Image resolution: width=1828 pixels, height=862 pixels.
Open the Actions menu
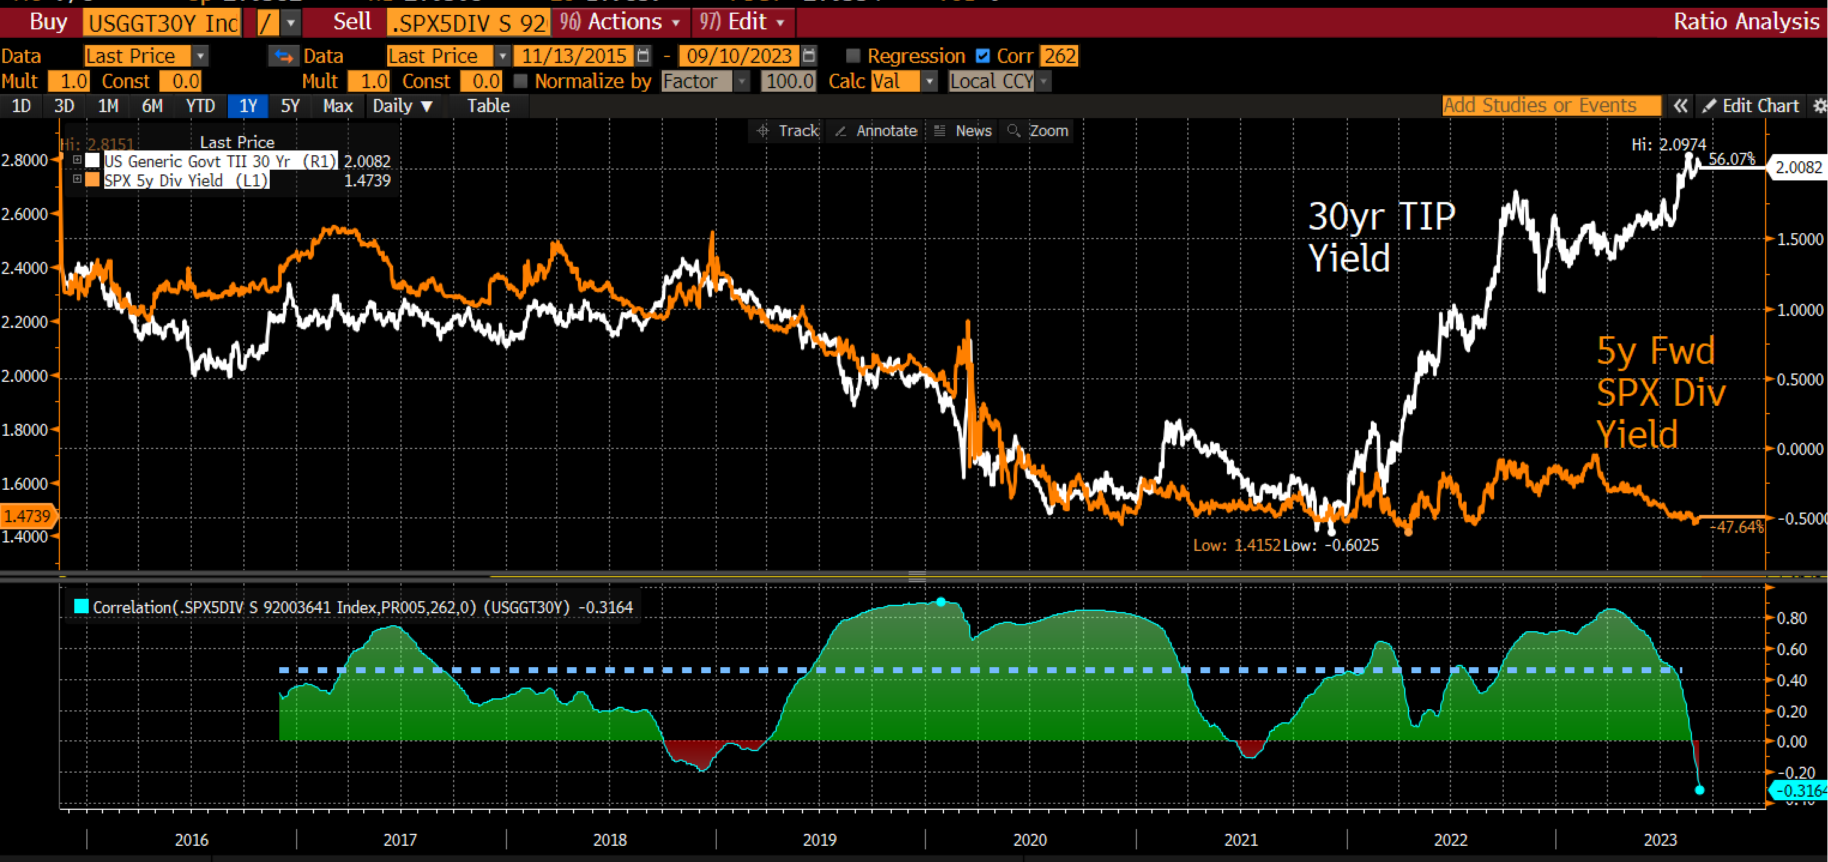tap(620, 22)
